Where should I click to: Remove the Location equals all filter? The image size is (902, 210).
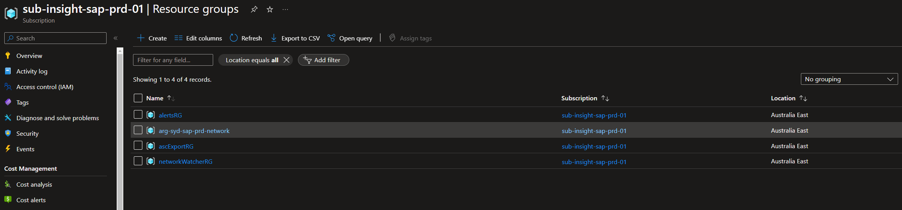pyautogui.click(x=287, y=60)
